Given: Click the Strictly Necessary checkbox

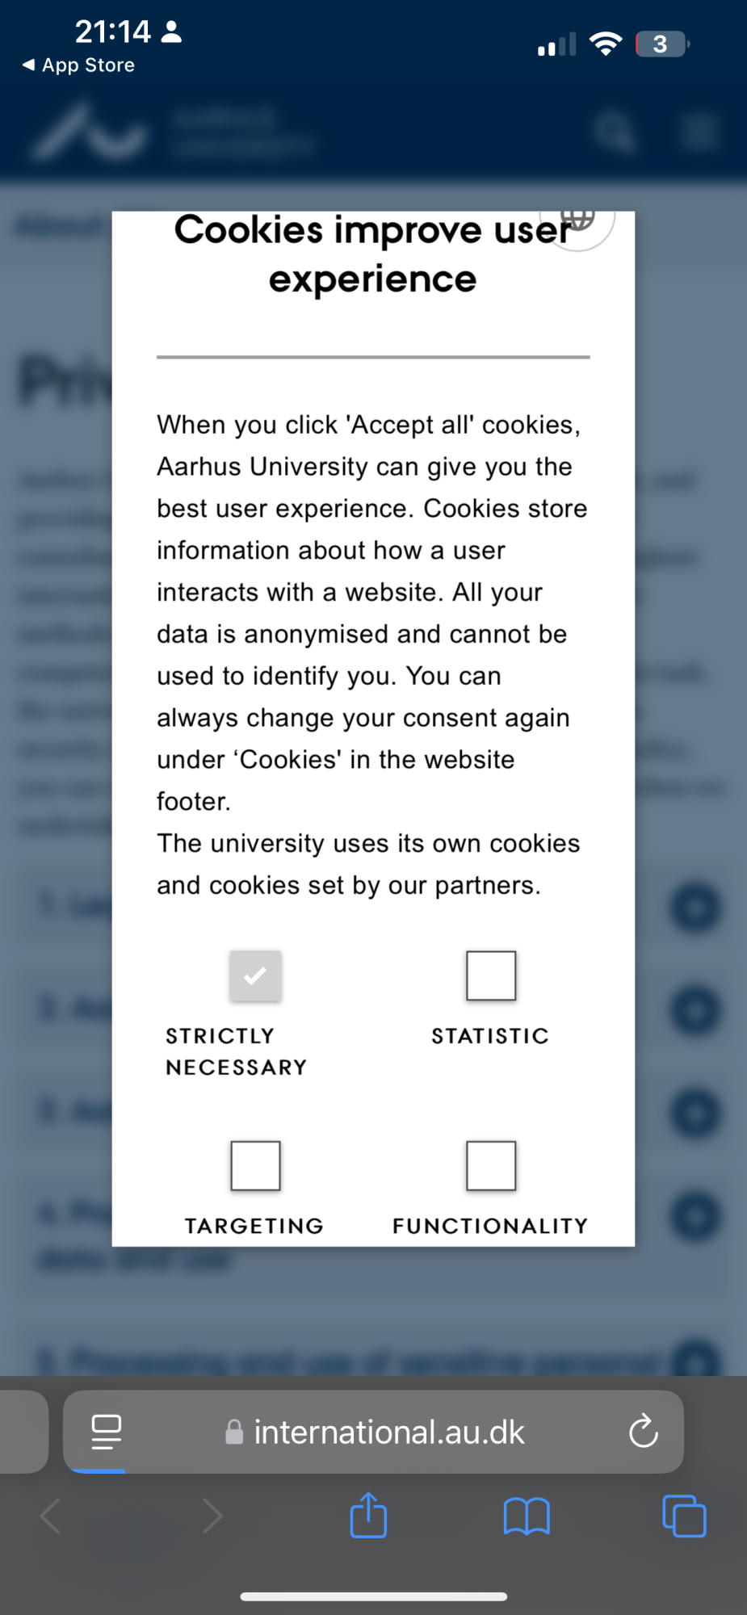Looking at the screenshot, I should pos(255,975).
